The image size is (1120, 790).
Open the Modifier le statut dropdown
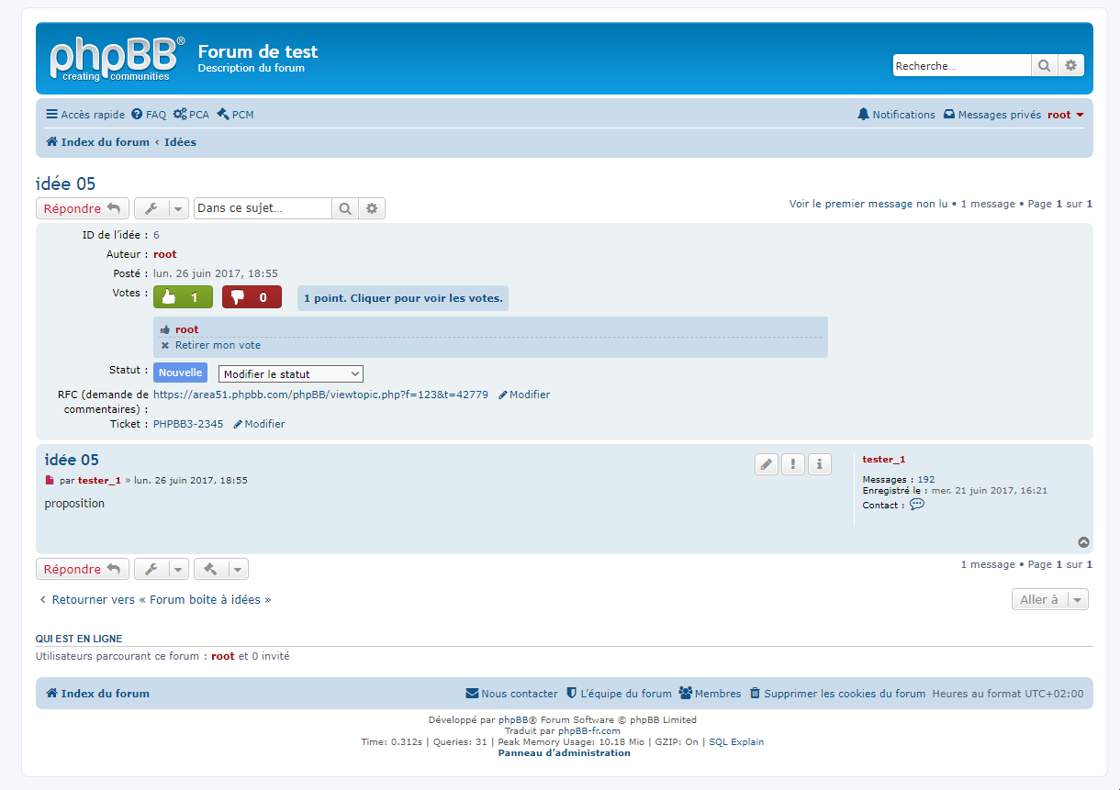point(290,374)
